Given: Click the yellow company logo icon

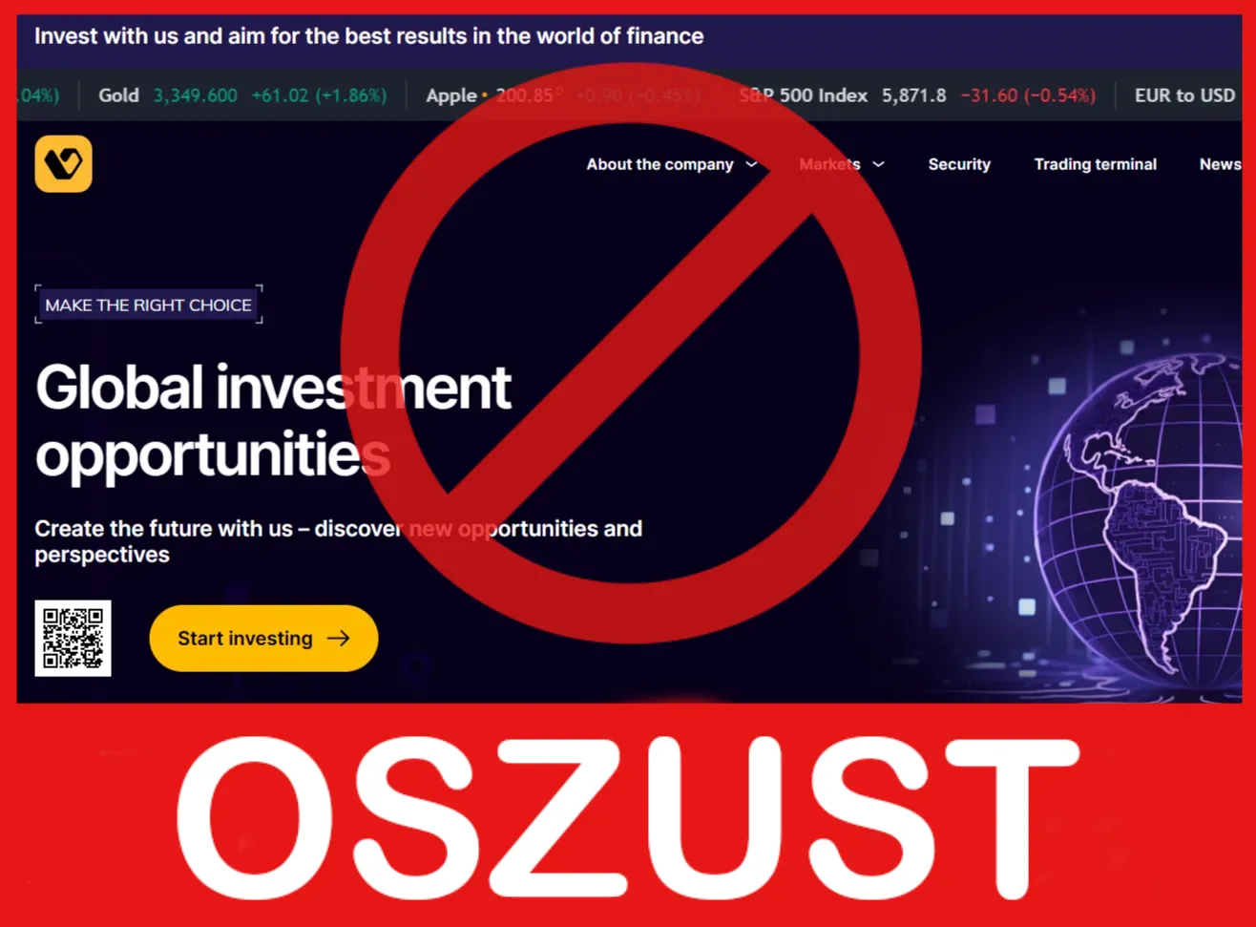Looking at the screenshot, I should coord(64,163).
